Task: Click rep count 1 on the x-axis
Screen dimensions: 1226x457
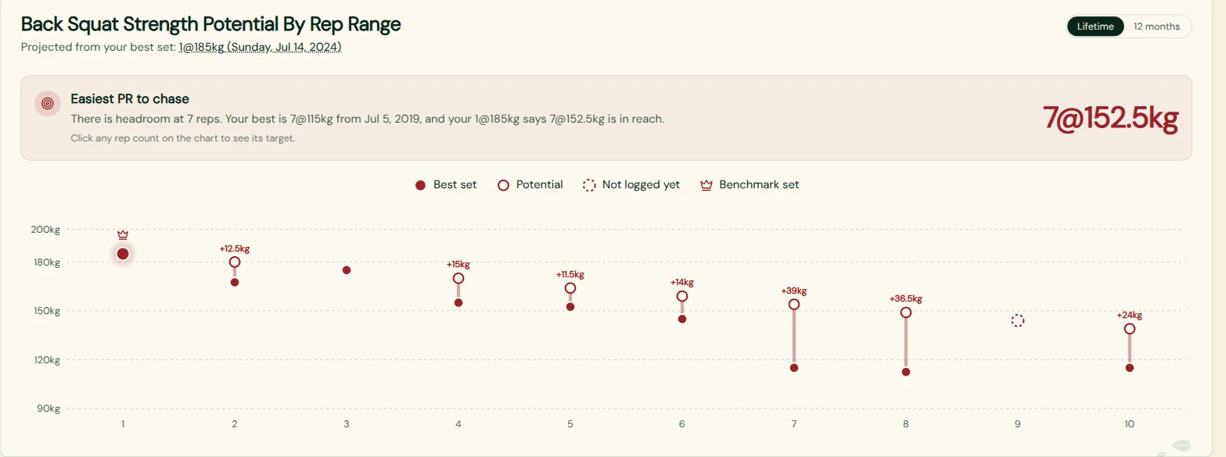Action: [x=123, y=424]
